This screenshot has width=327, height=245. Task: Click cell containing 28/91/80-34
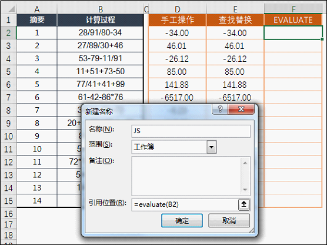100,32
